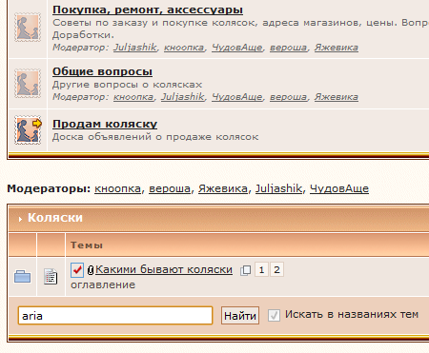This screenshot has height=353, width=429.
Task: Open ЧудовАще in the 'Модераторы' list
Action: click(x=339, y=188)
